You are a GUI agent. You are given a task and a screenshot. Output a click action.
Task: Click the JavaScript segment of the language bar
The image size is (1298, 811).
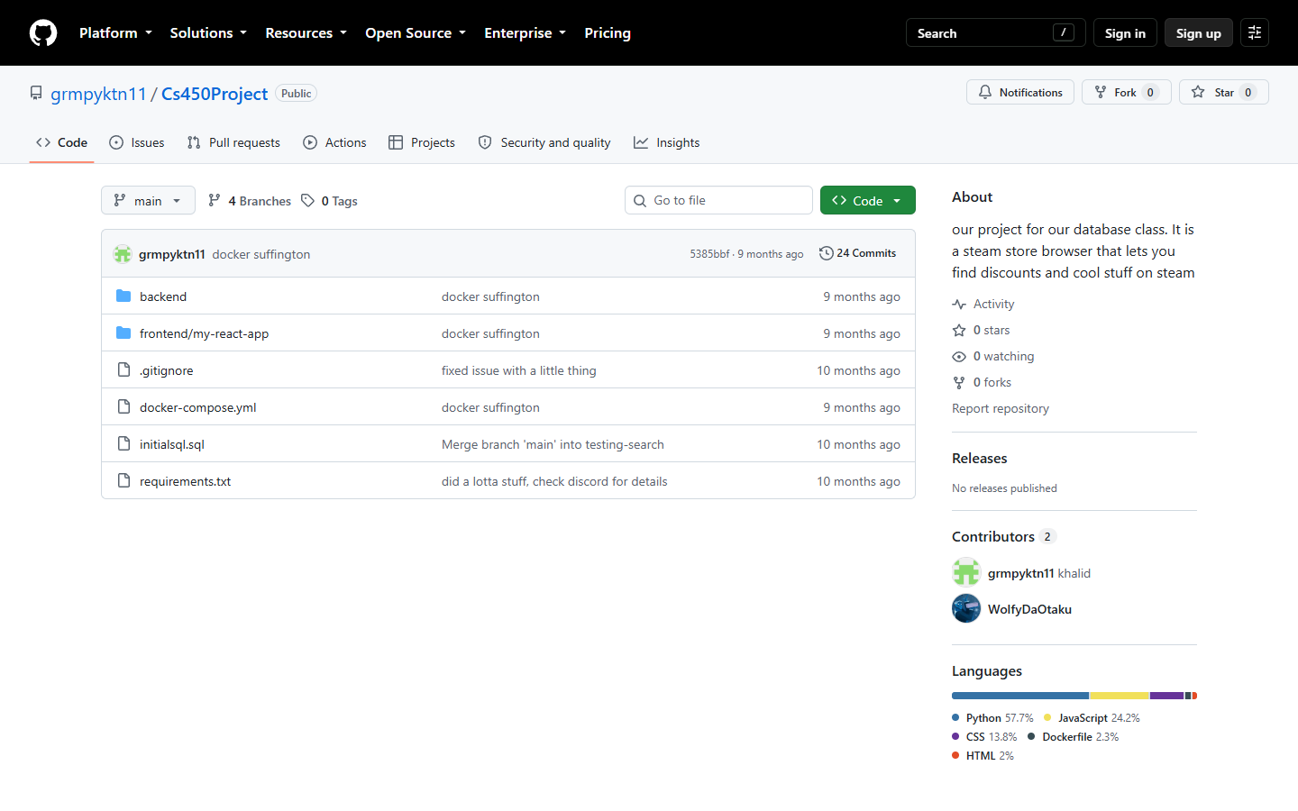[x=1119, y=696]
